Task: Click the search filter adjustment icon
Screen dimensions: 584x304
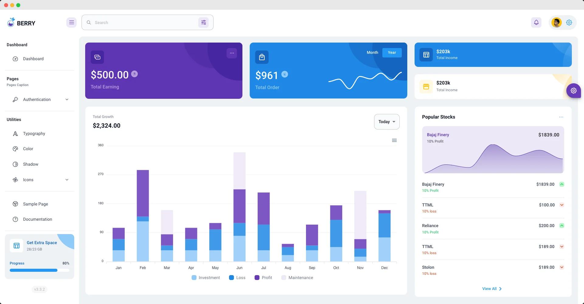Action: point(203,22)
